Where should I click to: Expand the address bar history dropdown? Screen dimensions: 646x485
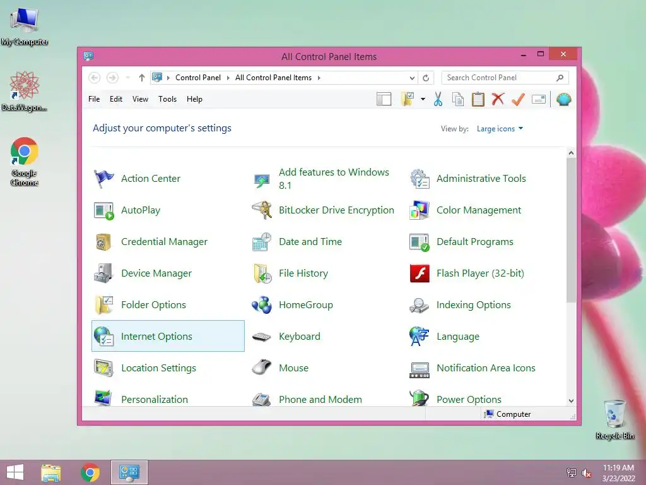click(412, 78)
